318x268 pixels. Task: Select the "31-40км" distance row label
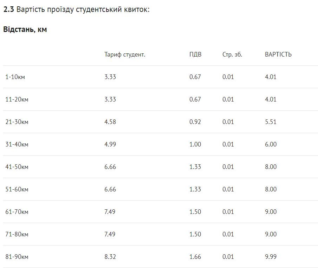(17, 144)
